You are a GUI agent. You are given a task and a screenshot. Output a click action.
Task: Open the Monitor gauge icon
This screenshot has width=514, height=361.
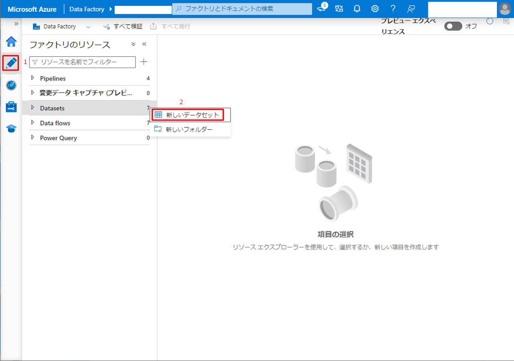tap(11, 85)
